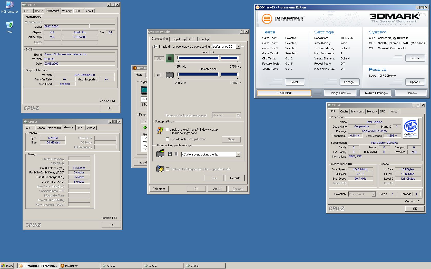
Task: Switch to RivaTuner taskbar button
Action: 80,266
